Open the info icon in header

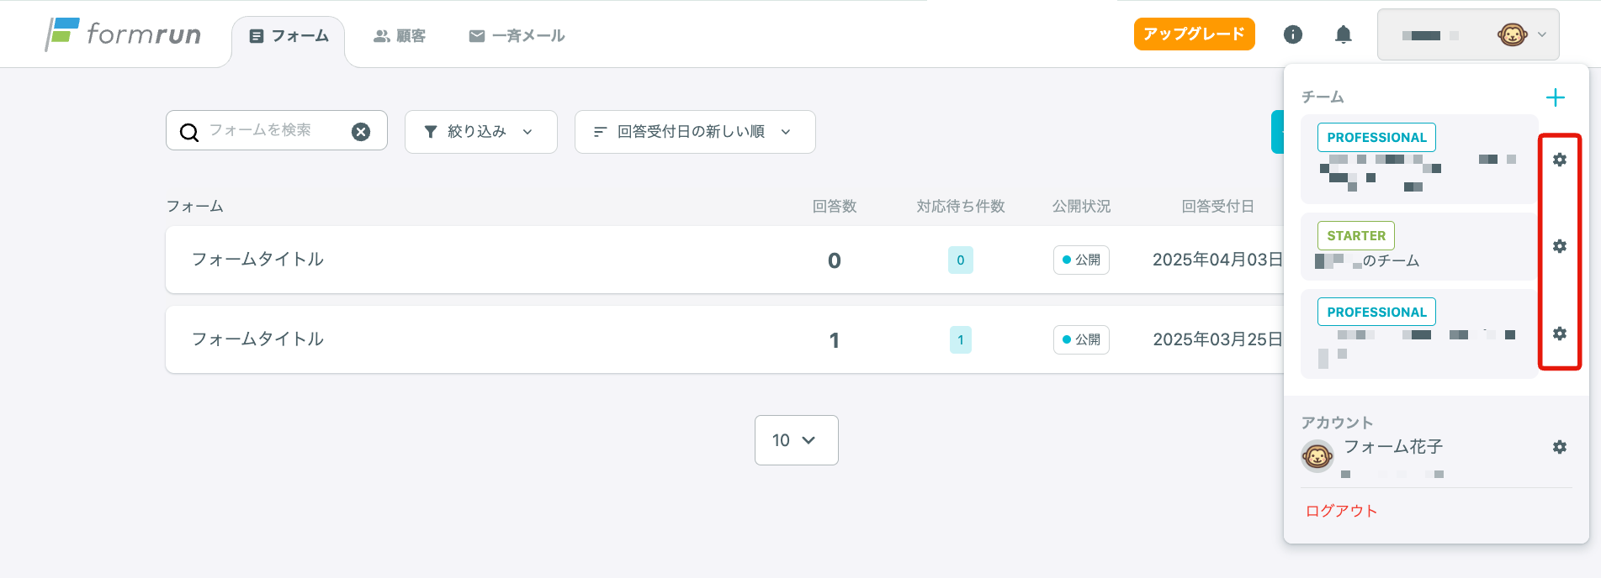(x=1293, y=34)
